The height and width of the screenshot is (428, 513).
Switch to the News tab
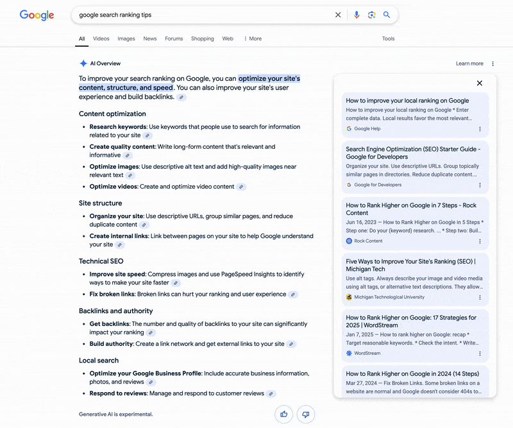(x=150, y=39)
